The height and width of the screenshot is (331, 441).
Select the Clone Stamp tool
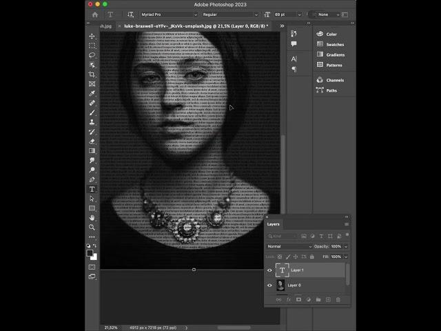92,122
